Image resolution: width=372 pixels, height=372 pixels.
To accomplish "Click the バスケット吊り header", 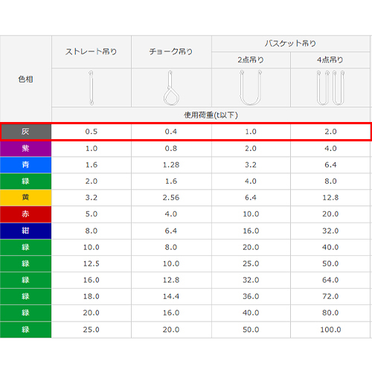I will [291, 44].
